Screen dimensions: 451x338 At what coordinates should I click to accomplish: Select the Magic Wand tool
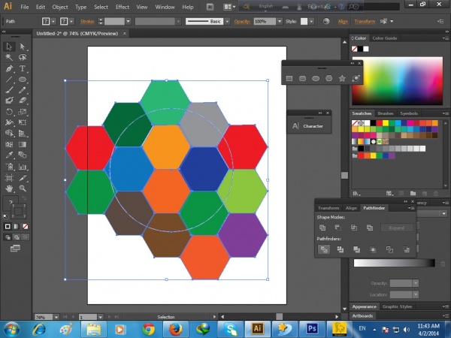pos(9,57)
